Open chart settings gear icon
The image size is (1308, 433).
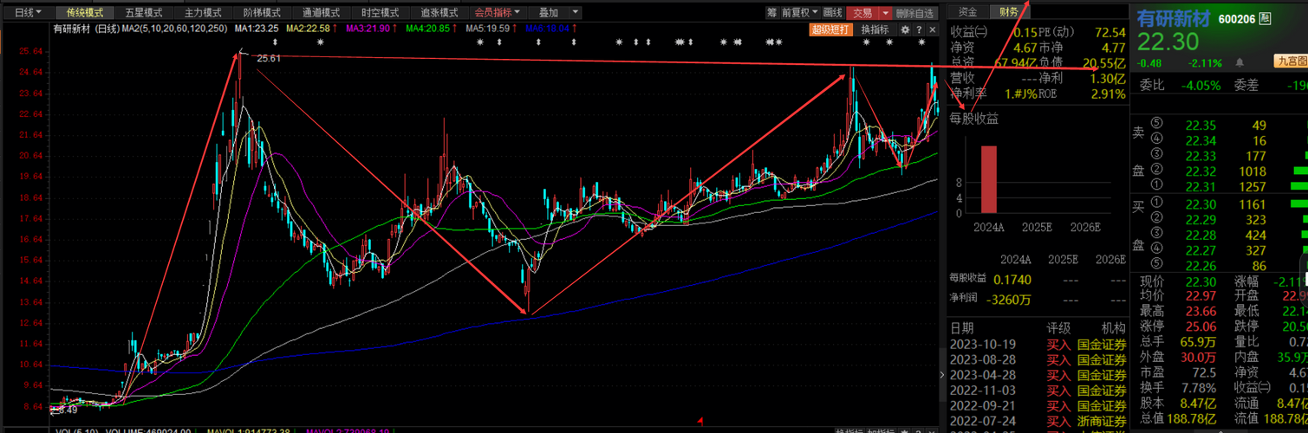[x=905, y=29]
